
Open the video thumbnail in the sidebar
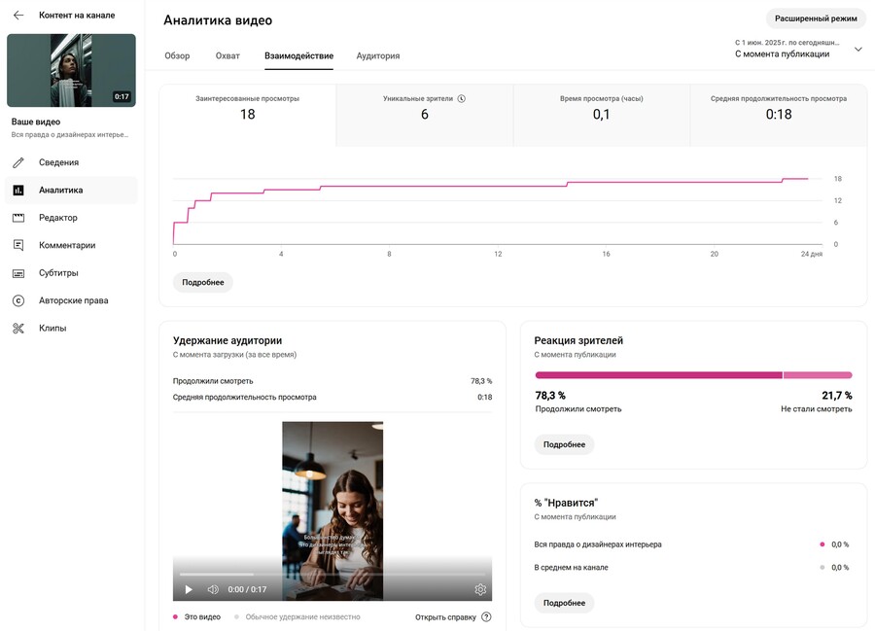71,70
